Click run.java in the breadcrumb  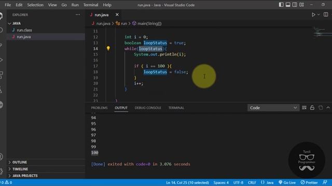click(103, 23)
